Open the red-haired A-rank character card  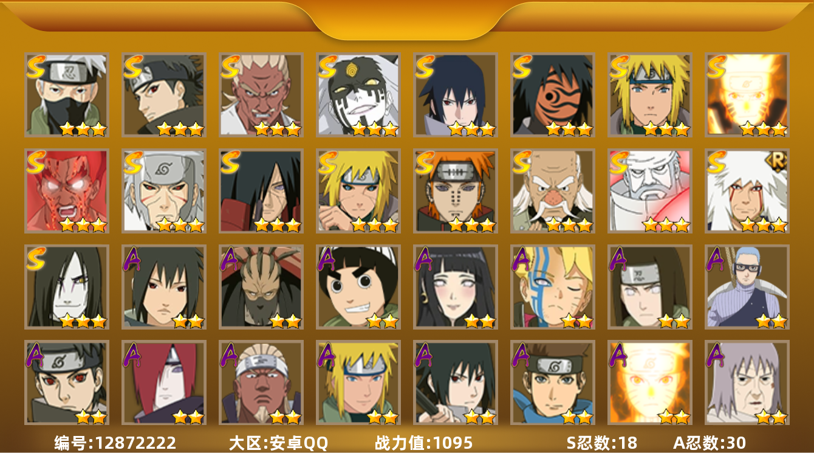pos(163,382)
